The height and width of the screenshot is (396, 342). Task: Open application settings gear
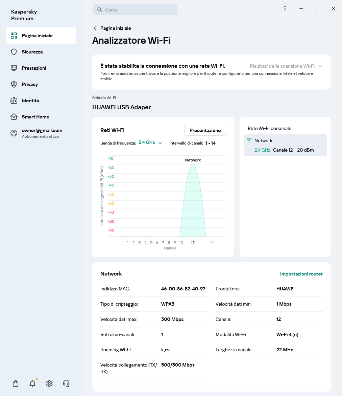coord(49,383)
